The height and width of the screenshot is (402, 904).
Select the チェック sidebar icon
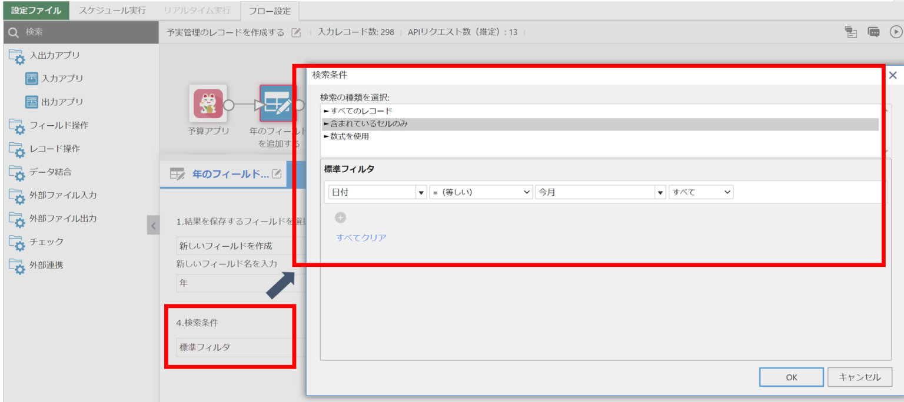coord(18,242)
